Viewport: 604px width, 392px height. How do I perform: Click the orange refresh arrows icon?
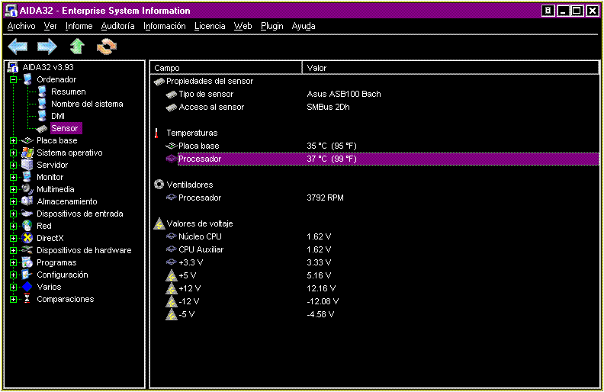tap(107, 47)
